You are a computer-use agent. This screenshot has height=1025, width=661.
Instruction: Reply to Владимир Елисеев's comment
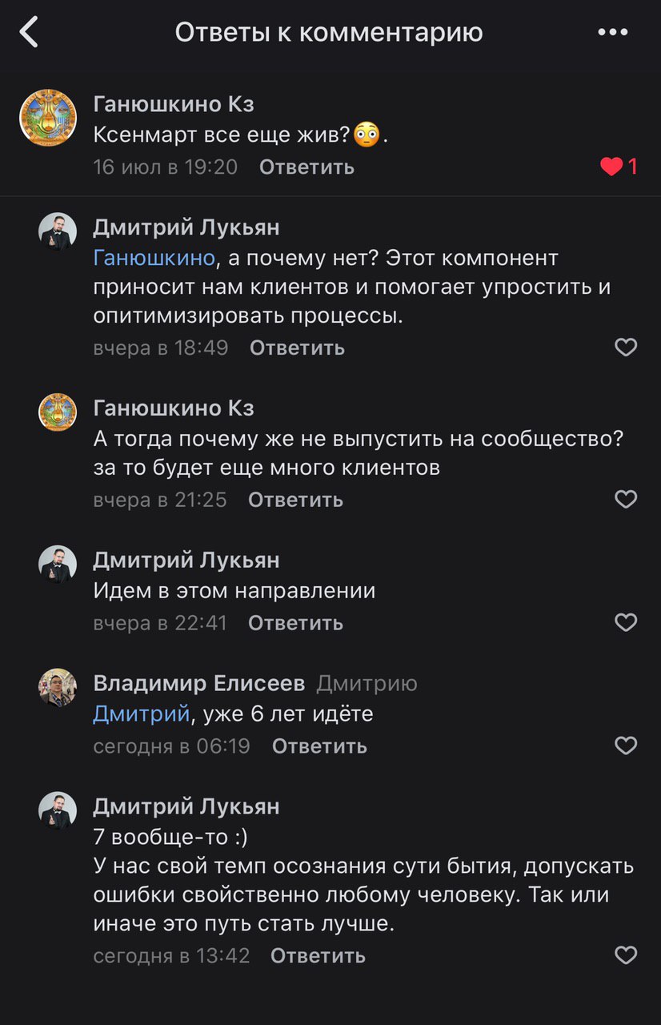click(x=319, y=746)
